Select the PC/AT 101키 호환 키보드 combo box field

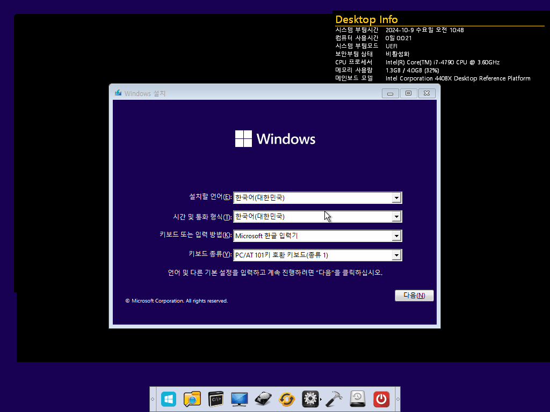317,255
